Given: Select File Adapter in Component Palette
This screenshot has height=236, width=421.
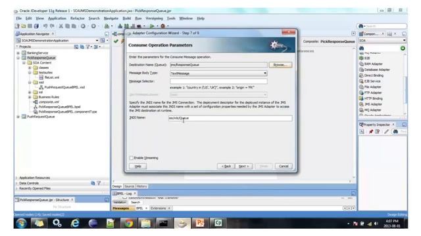Looking at the screenshot, I should pos(370,87).
